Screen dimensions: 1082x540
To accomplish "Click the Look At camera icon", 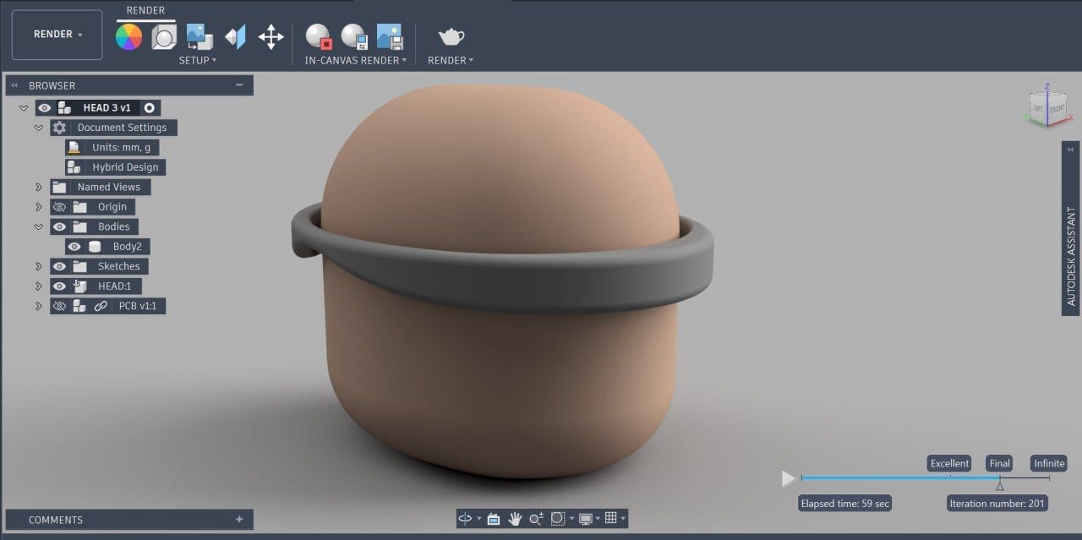I will pos(494,518).
